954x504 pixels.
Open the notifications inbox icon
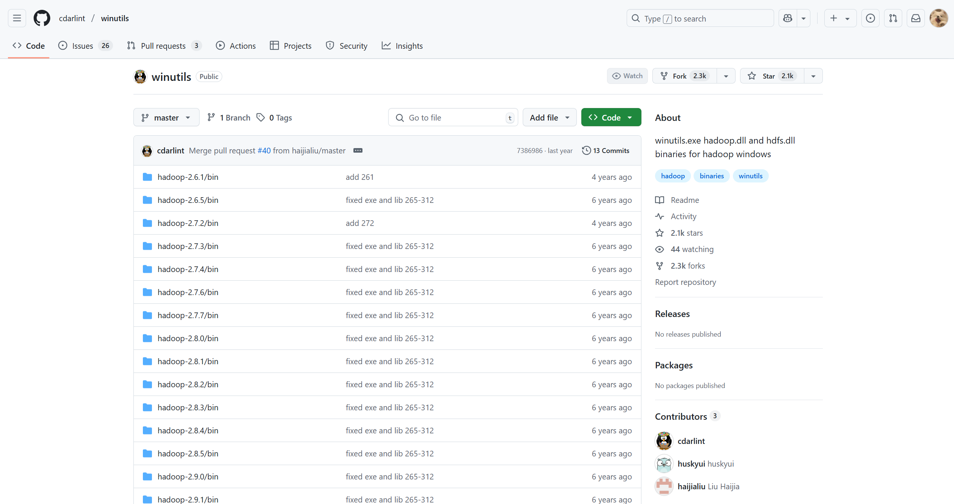(x=915, y=18)
